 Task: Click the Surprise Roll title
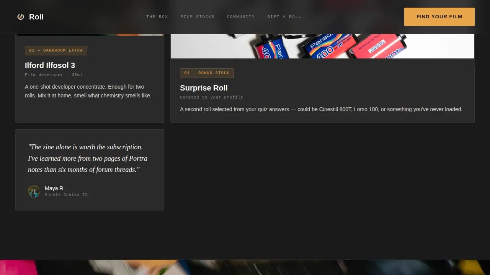204,88
